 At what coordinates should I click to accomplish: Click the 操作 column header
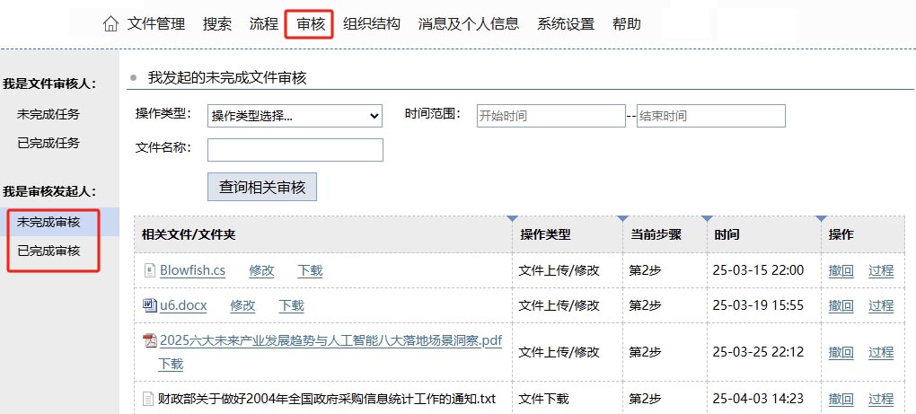[841, 234]
